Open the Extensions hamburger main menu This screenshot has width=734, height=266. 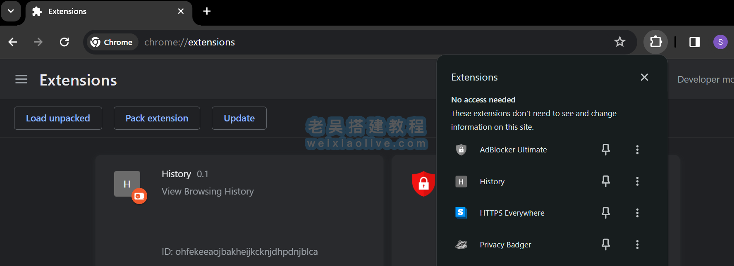tap(21, 79)
